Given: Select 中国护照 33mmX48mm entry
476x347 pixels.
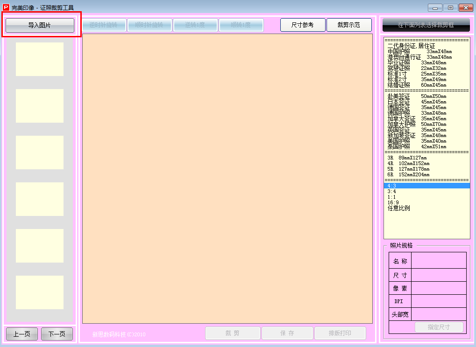Looking at the screenshot, I should [x=427, y=51].
